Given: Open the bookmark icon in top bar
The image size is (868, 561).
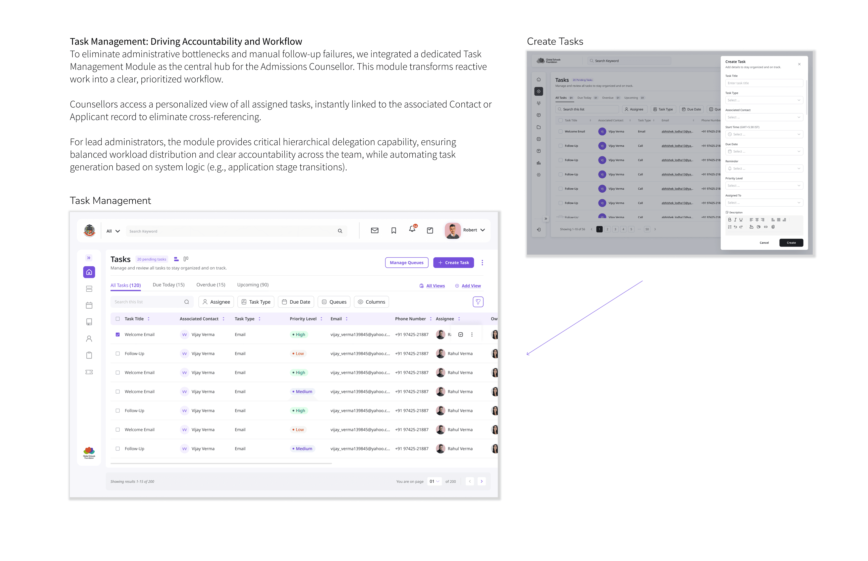Looking at the screenshot, I should pos(393,231).
